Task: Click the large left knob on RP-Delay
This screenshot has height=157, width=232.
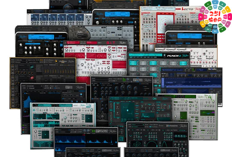Action: (x=98, y=23)
